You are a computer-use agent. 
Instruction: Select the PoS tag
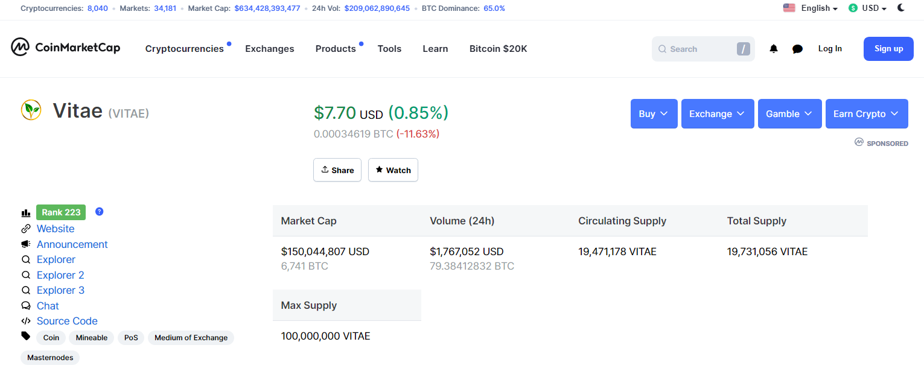coord(131,338)
